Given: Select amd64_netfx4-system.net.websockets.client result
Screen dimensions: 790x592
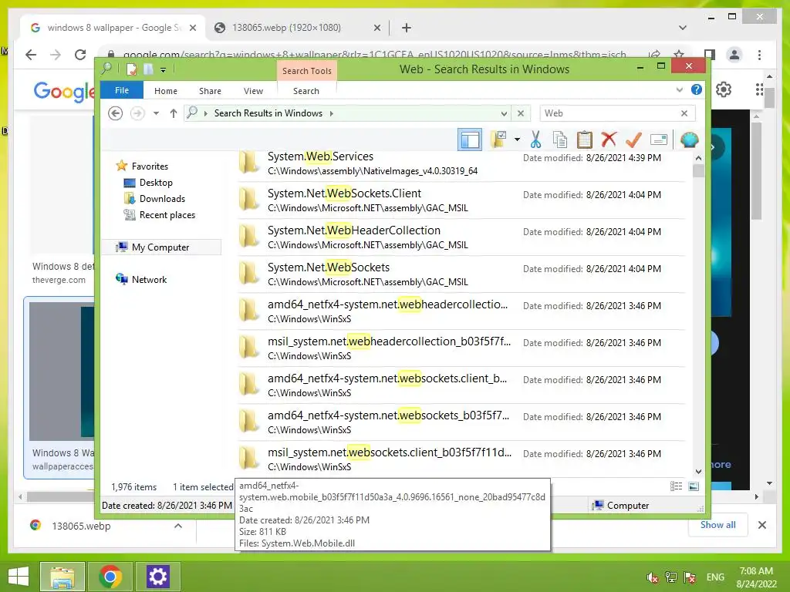Looking at the screenshot, I should tap(461, 385).
